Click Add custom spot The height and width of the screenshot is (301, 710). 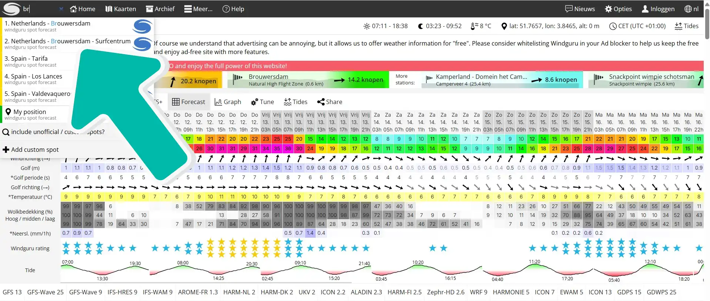click(x=31, y=150)
